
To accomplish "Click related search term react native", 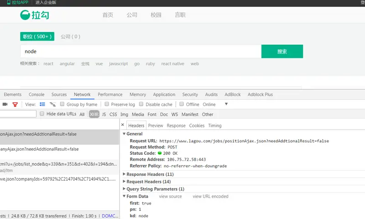I will click(173, 63).
